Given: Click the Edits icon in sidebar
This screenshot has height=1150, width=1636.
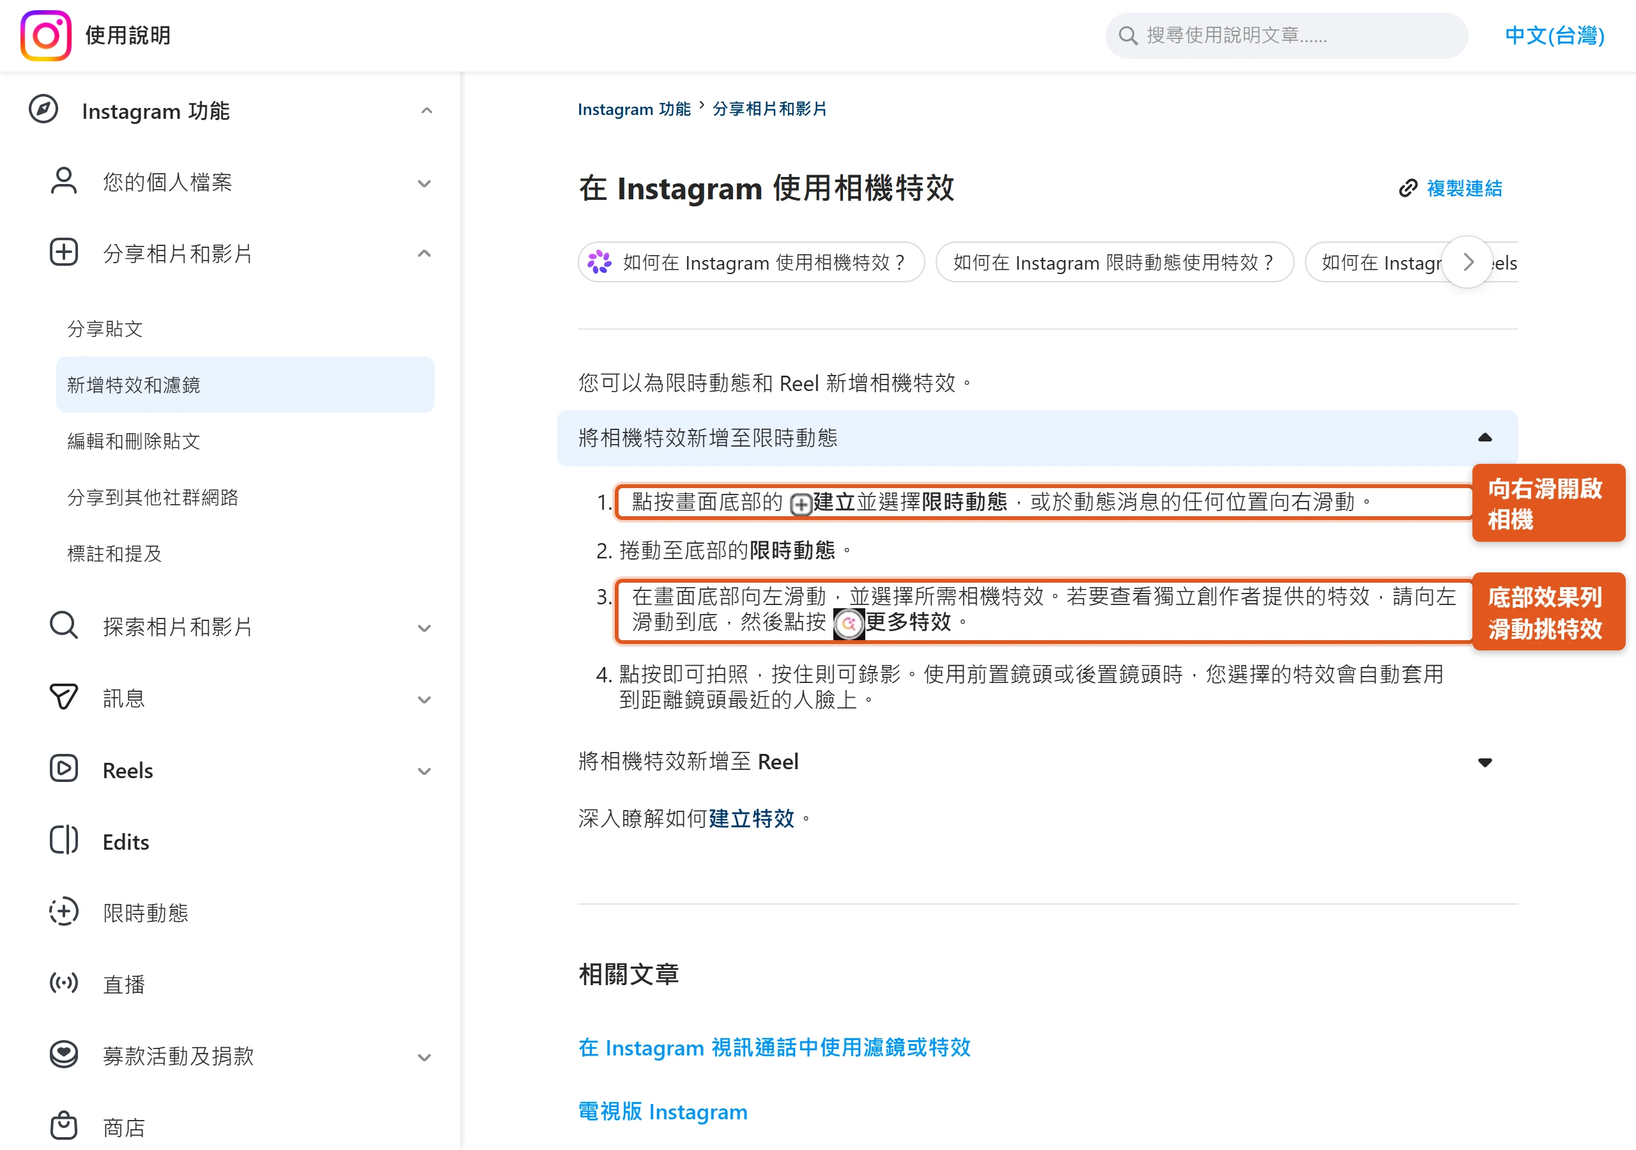Looking at the screenshot, I should coord(63,841).
